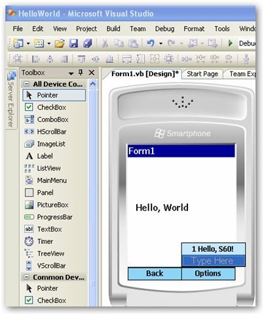The height and width of the screenshot is (315, 264).
Task: Click the Align to Grid layout icon
Action: tap(18, 59)
